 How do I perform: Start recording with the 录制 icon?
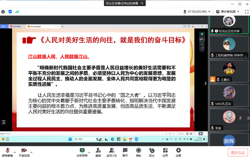[x=139, y=152]
